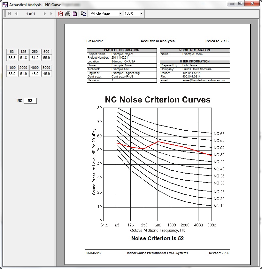Minimize the Acoustical Analysis window
The height and width of the screenshot is (269, 262).
point(232,4)
